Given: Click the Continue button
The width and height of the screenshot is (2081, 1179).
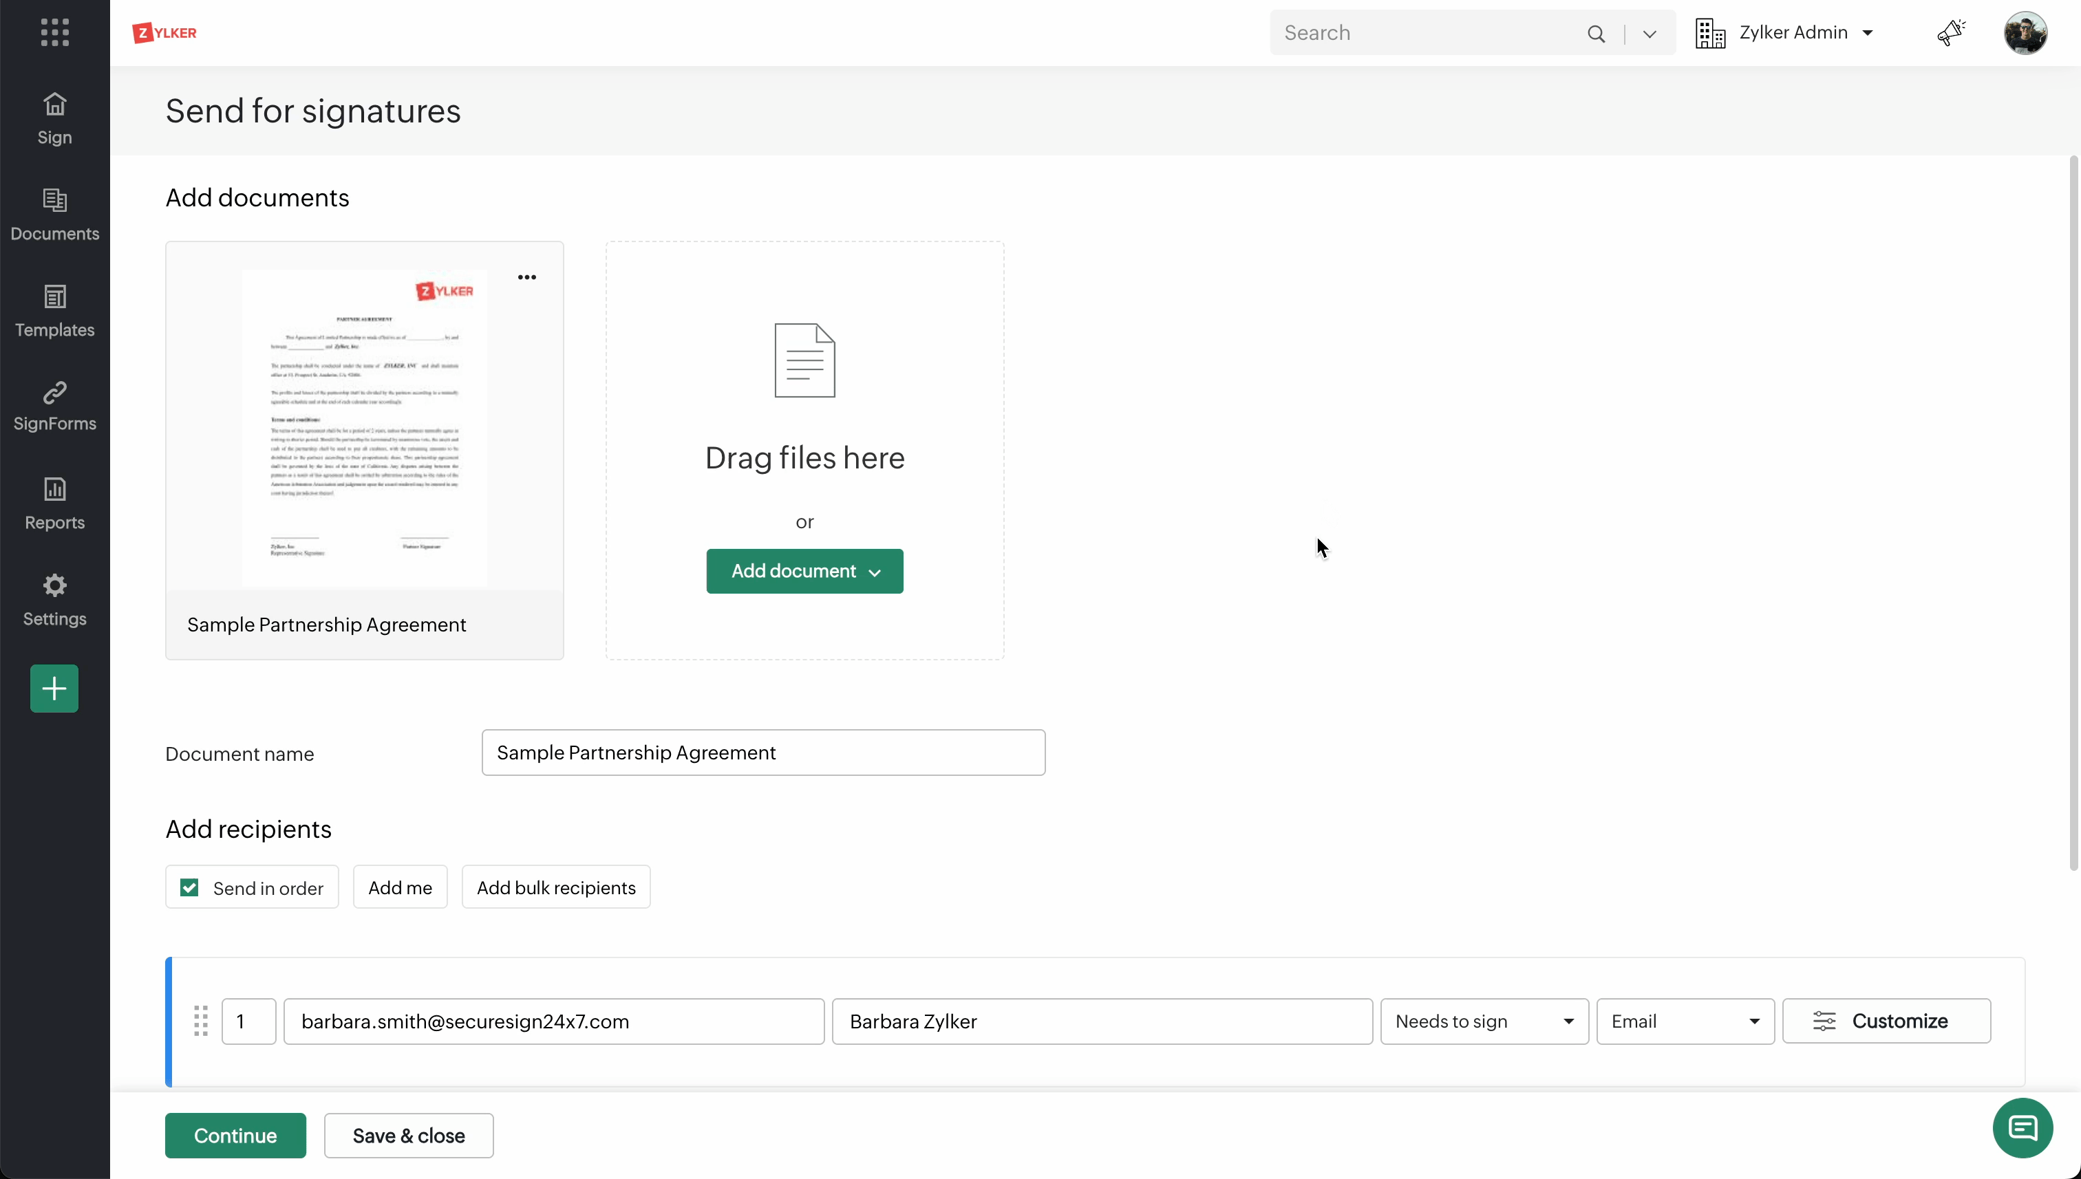Looking at the screenshot, I should point(235,1135).
